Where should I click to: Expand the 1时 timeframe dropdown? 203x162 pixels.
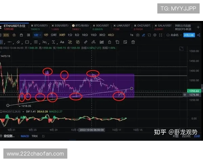37,35
